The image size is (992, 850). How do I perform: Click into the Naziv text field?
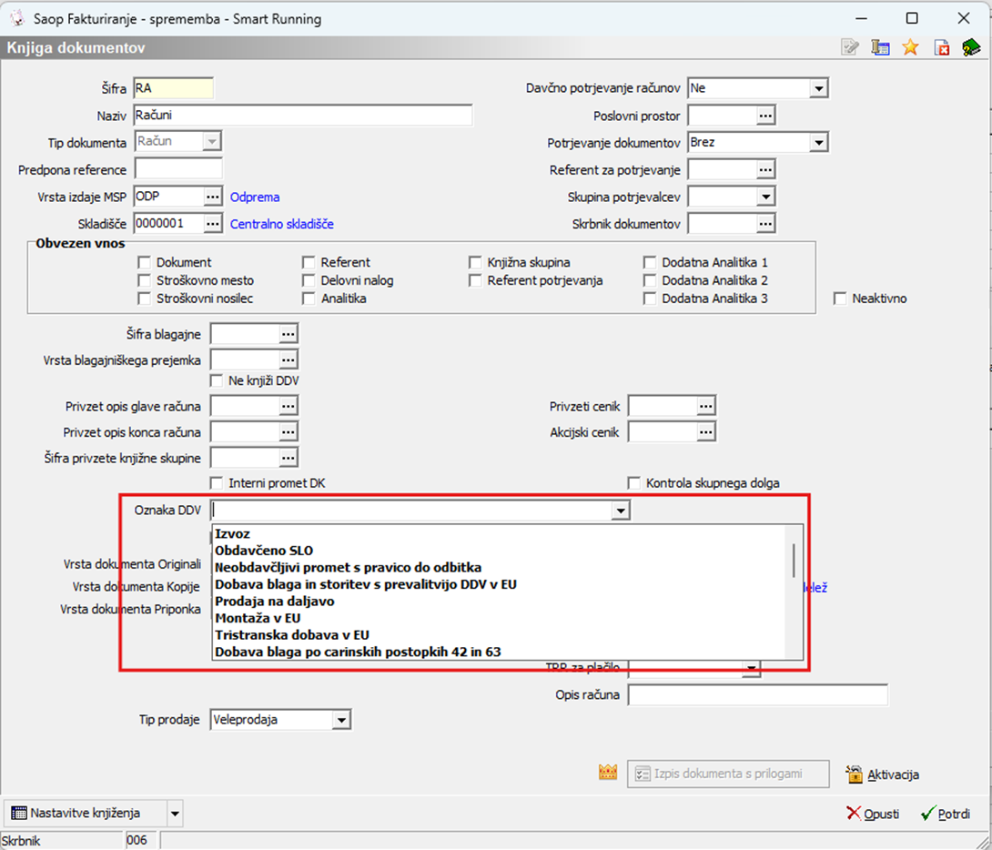point(302,116)
